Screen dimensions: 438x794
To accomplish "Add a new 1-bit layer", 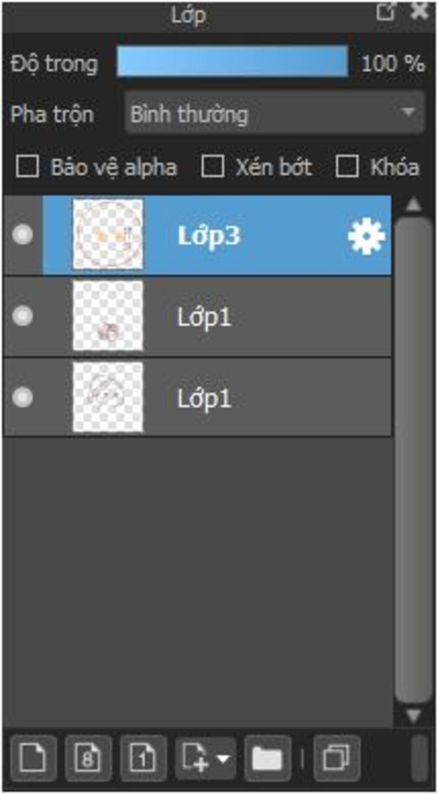I will pyautogui.click(x=143, y=758).
